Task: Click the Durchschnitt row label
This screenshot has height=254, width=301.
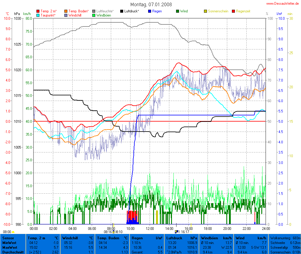Action: click(12, 252)
